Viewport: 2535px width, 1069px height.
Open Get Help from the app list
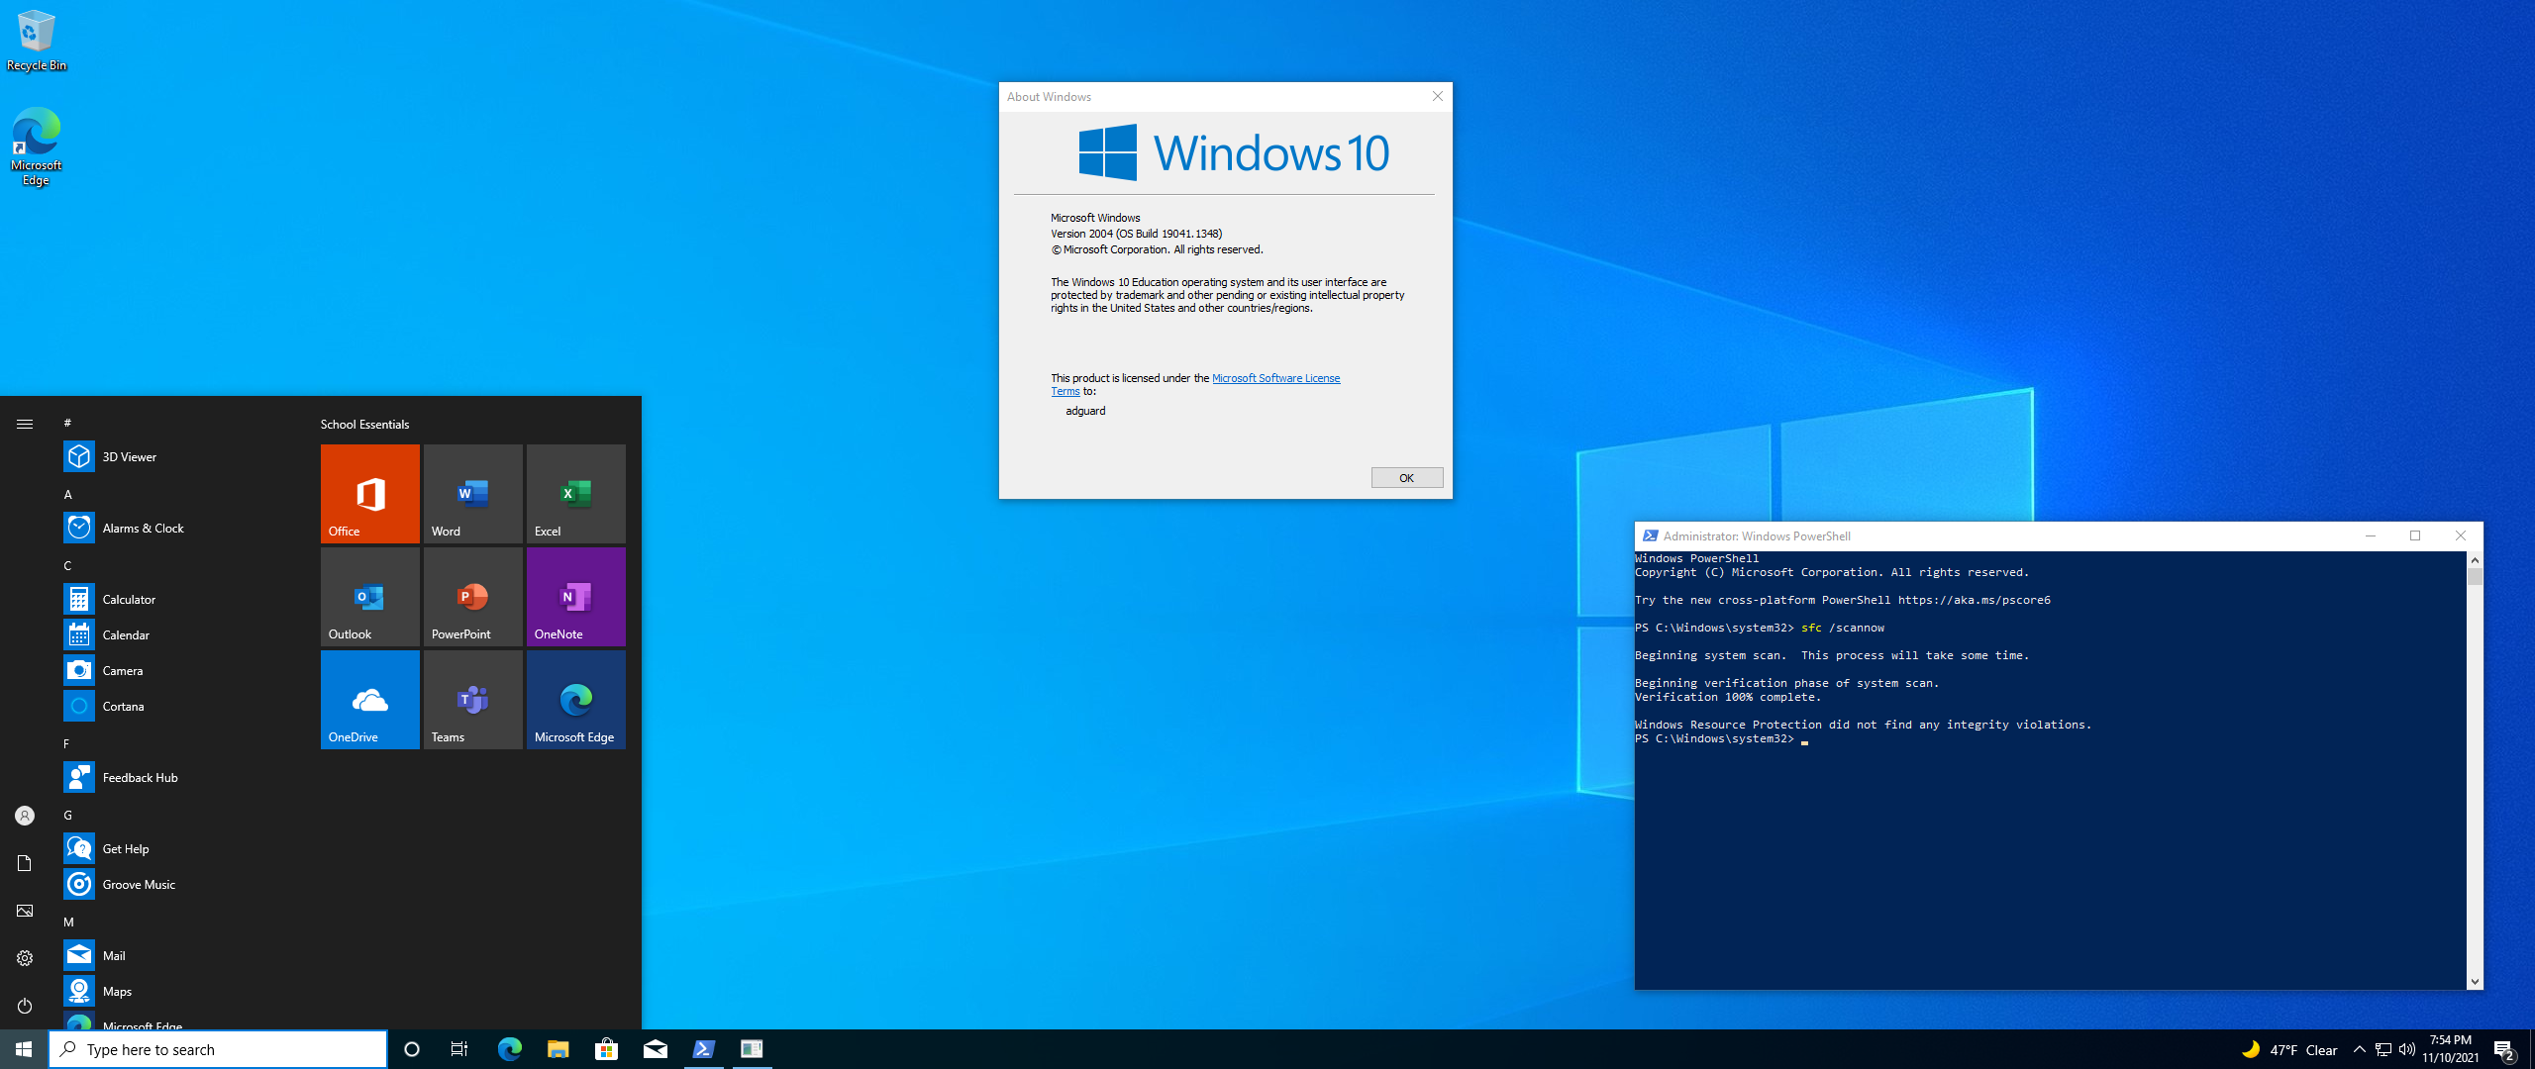(178, 848)
